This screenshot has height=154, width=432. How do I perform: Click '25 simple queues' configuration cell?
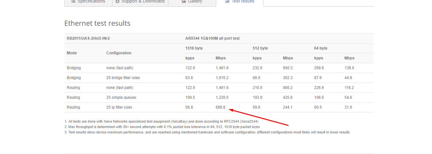pyautogui.click(x=121, y=98)
